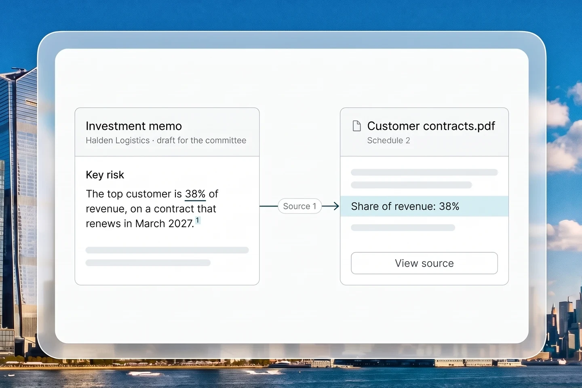This screenshot has height=388, width=582.
Task: Select the Halden Logistics draft subtitle
Action: (x=166, y=140)
